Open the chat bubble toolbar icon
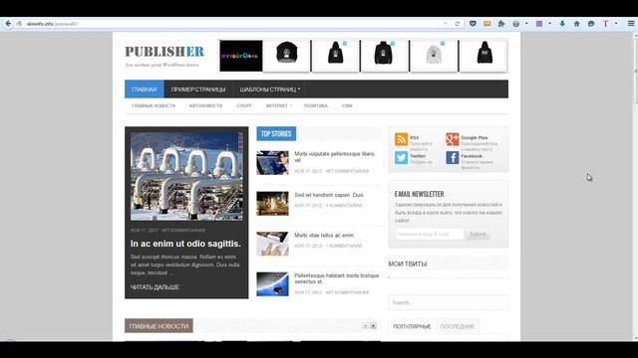The width and height of the screenshot is (638, 358). (591, 24)
